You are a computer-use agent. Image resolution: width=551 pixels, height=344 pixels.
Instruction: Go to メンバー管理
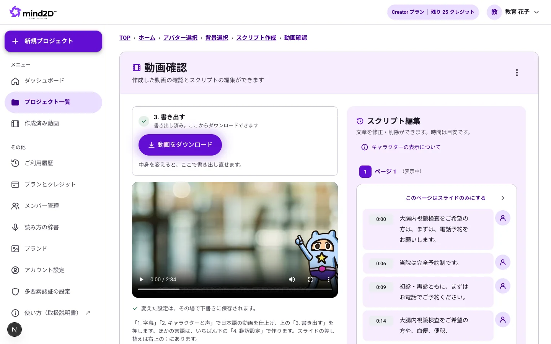coord(53,206)
